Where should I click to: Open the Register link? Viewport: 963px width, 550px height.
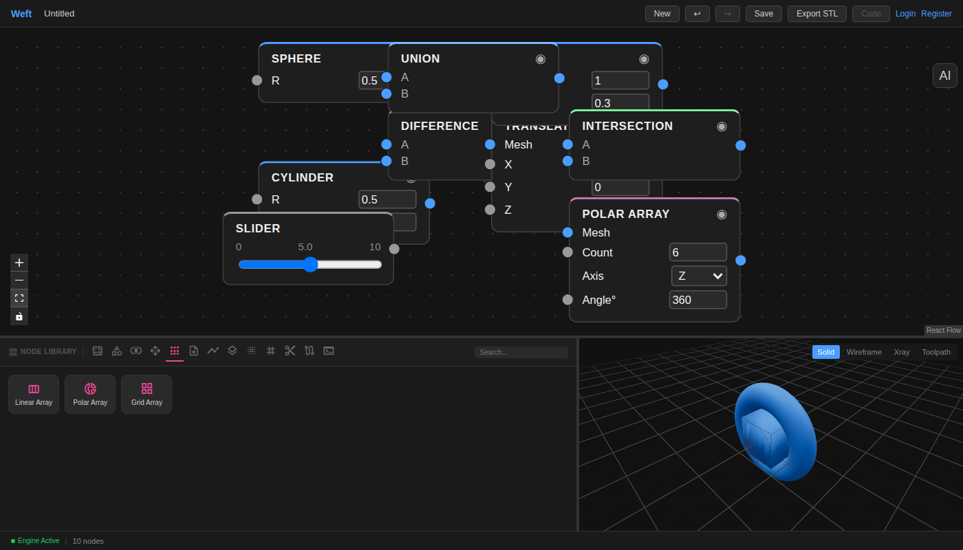point(936,13)
